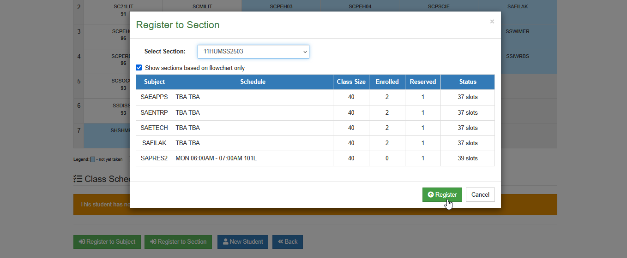Cancel the Register to Section dialog
This screenshot has height=258, width=627.
pos(480,194)
